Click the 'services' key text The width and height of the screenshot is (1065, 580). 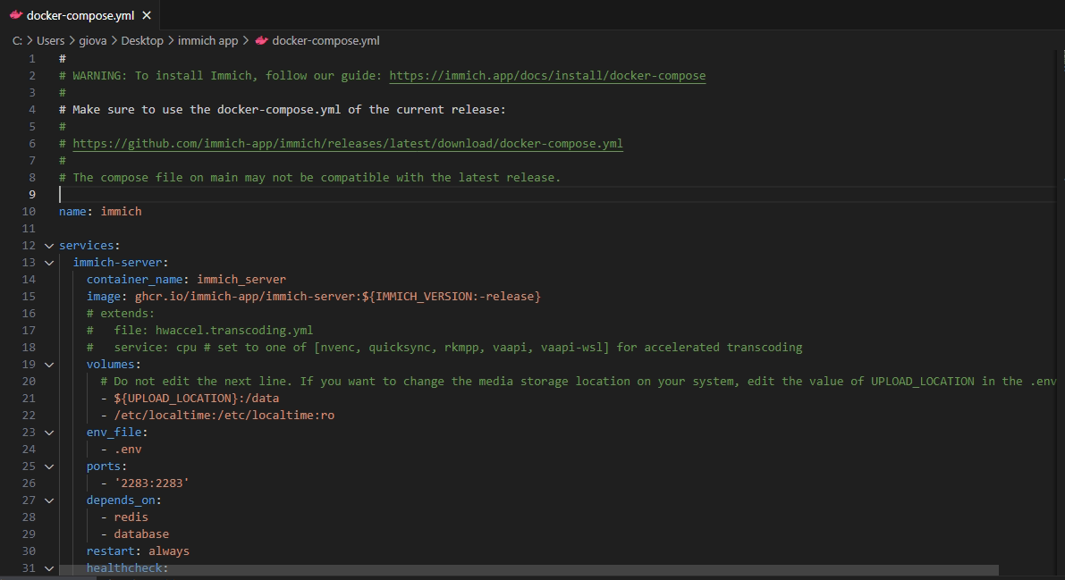pos(86,245)
